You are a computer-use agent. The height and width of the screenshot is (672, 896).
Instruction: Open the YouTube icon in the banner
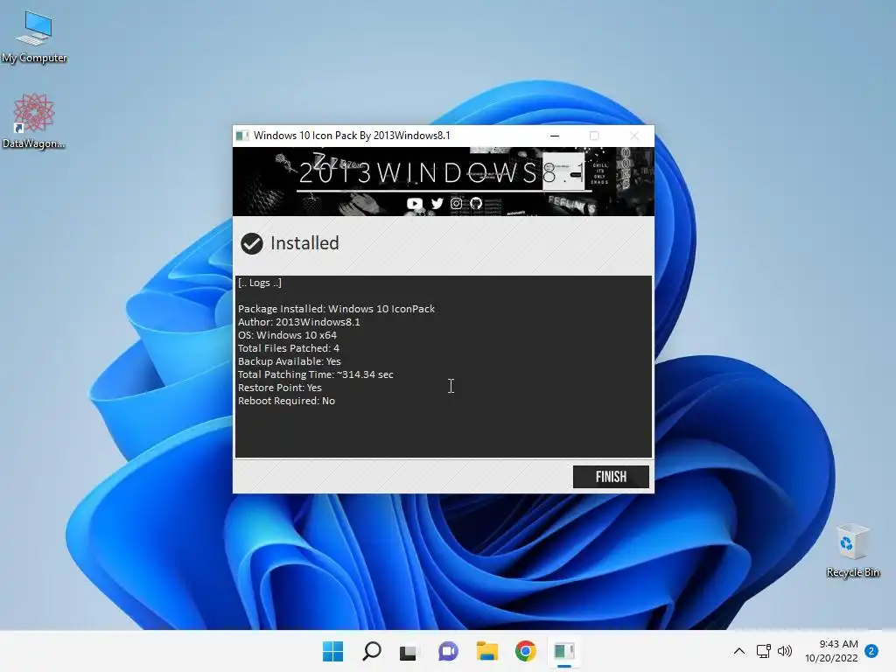(415, 203)
